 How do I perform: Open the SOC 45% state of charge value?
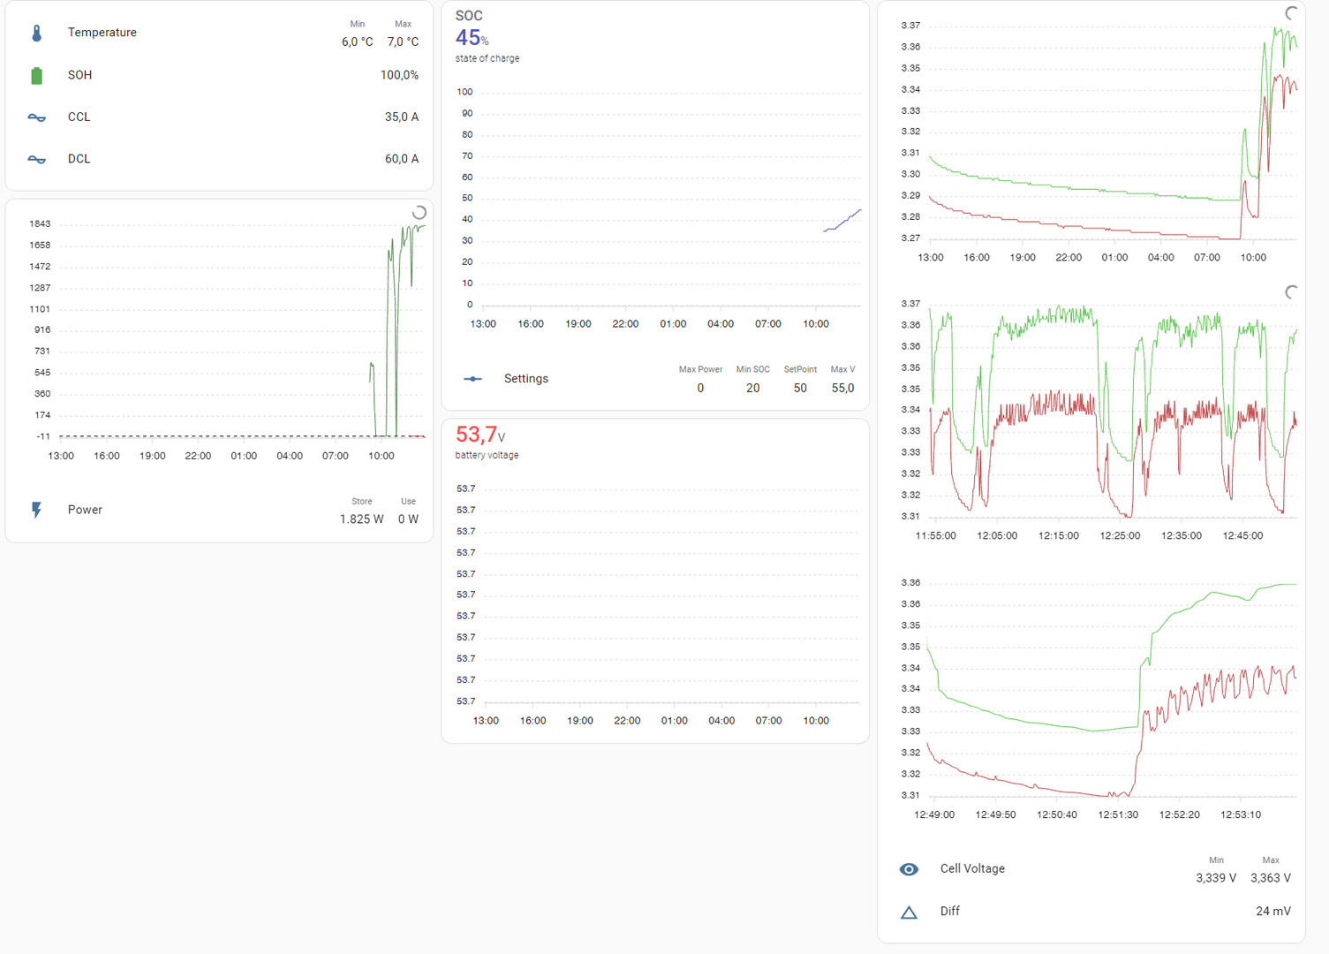[472, 38]
